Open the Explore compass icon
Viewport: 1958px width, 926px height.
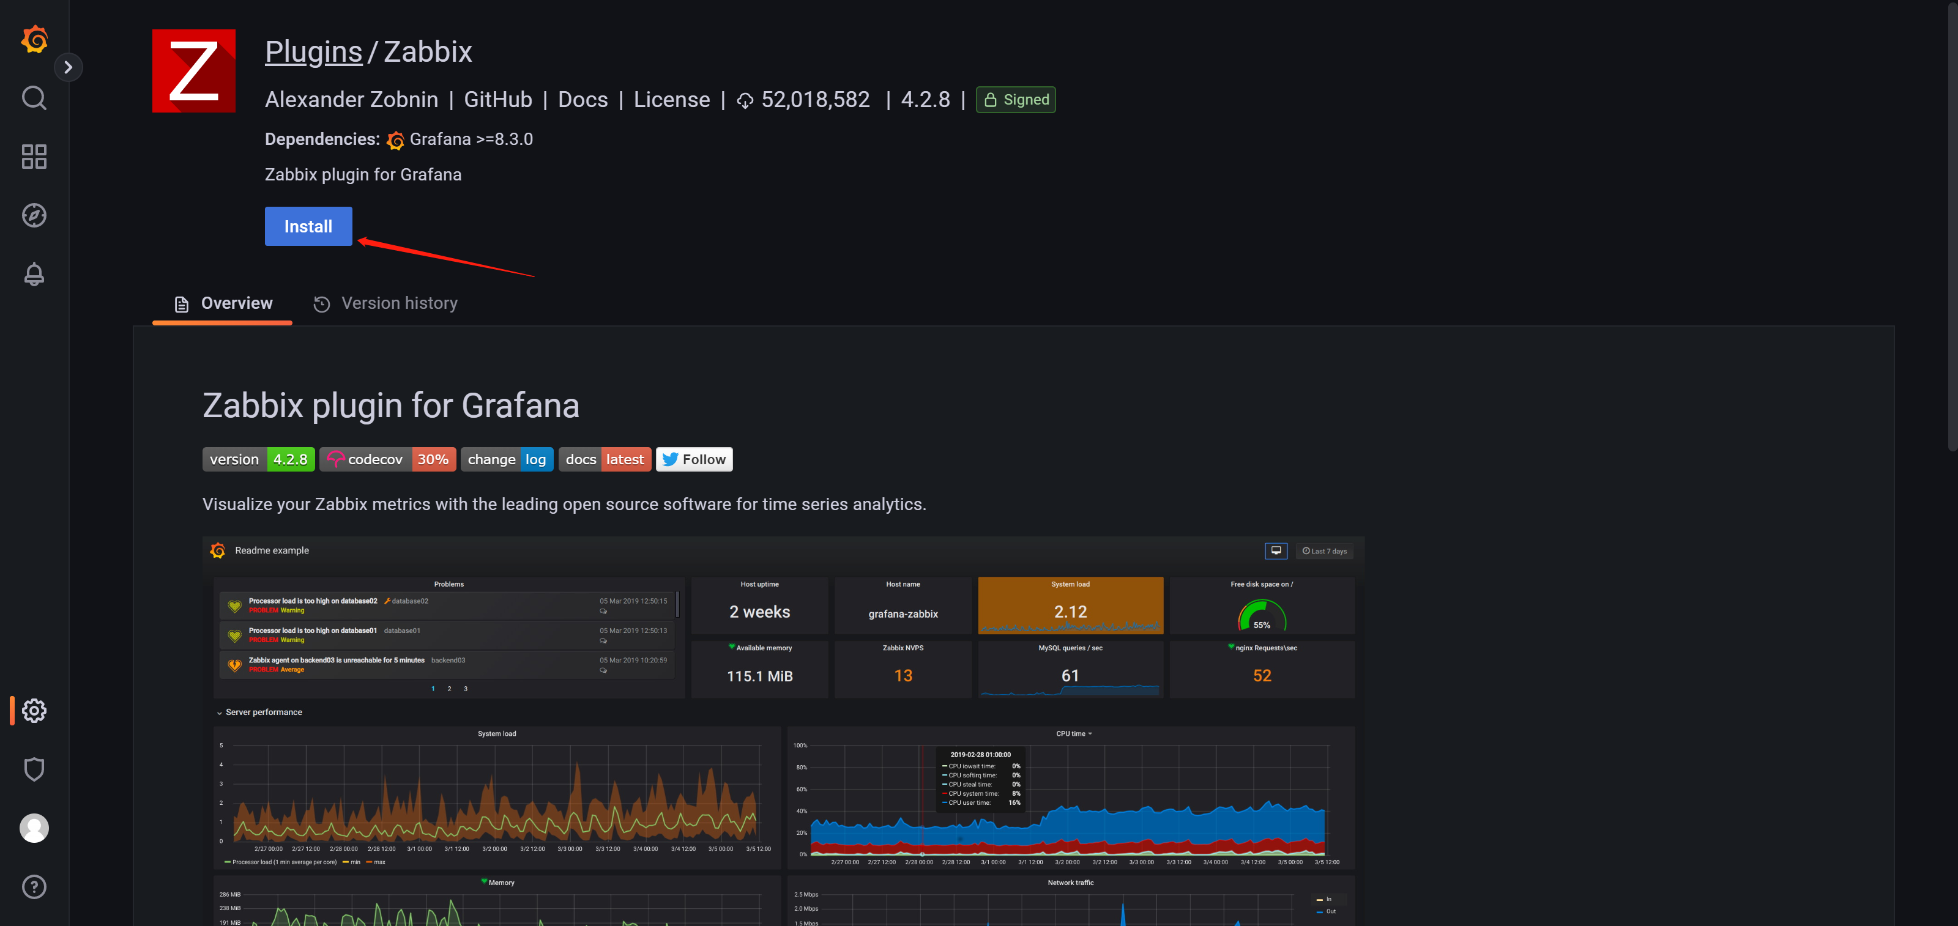pyautogui.click(x=34, y=216)
